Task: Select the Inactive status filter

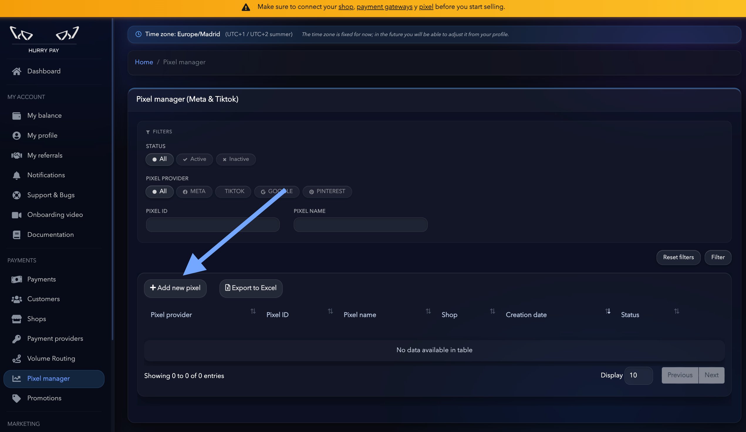Action: click(236, 159)
